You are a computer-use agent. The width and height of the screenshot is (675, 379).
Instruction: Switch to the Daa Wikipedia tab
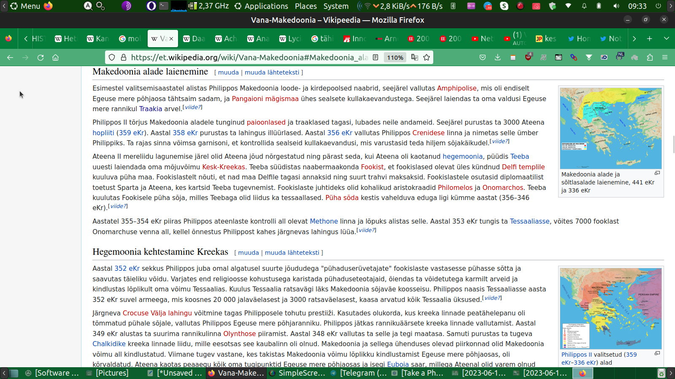click(194, 39)
